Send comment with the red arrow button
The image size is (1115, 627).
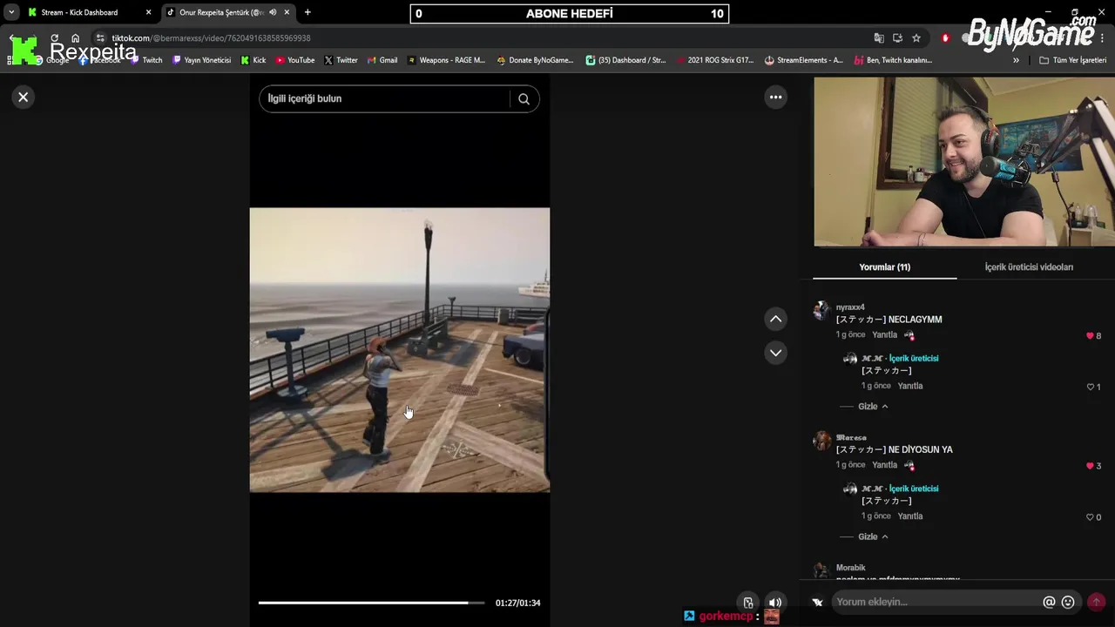click(1096, 602)
